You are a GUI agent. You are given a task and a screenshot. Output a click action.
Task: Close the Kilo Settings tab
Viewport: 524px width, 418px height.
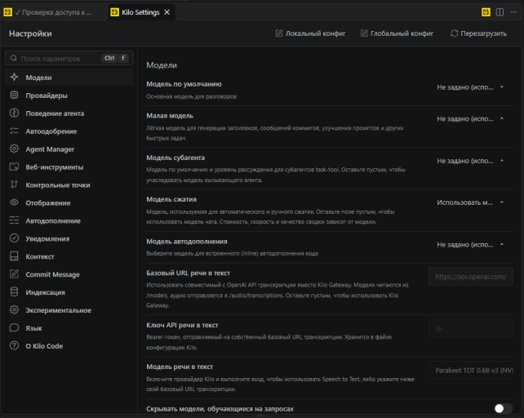[167, 12]
